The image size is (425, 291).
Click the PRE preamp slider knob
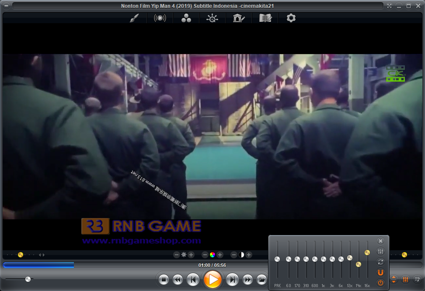(277, 259)
